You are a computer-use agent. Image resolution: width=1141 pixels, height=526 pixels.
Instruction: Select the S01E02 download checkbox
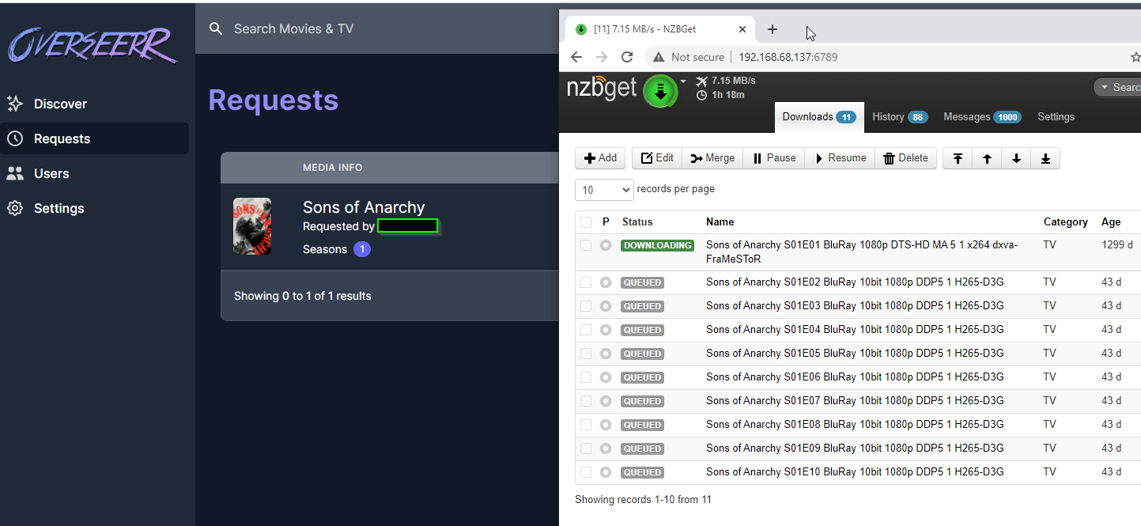[586, 282]
